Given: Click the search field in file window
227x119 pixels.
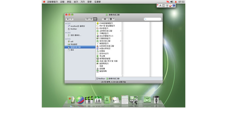Looking at the screenshot, I should 152,19.
